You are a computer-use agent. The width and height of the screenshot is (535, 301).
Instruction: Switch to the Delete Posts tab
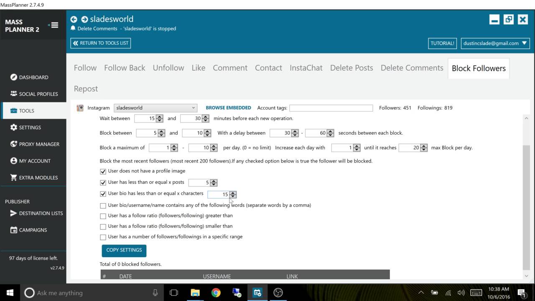tap(352, 68)
